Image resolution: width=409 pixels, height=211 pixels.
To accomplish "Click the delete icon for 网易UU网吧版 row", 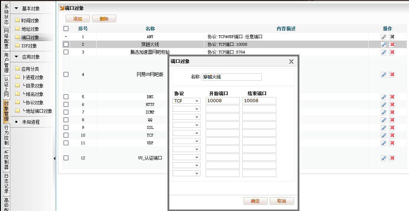I will tap(392, 74).
